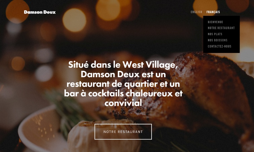Image resolution: width=254 pixels, height=152 pixels.
Task: Go to Notre Restaurant in dropdown menu
Action: [x=221, y=28]
